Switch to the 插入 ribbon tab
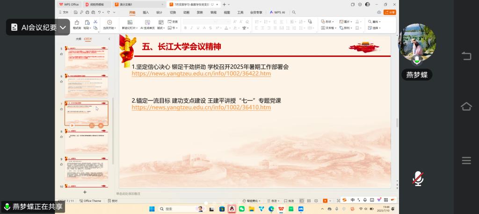The image size is (479, 214). (145, 13)
